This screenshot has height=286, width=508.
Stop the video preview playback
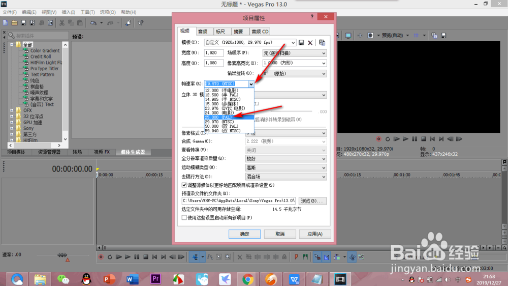[x=424, y=139]
